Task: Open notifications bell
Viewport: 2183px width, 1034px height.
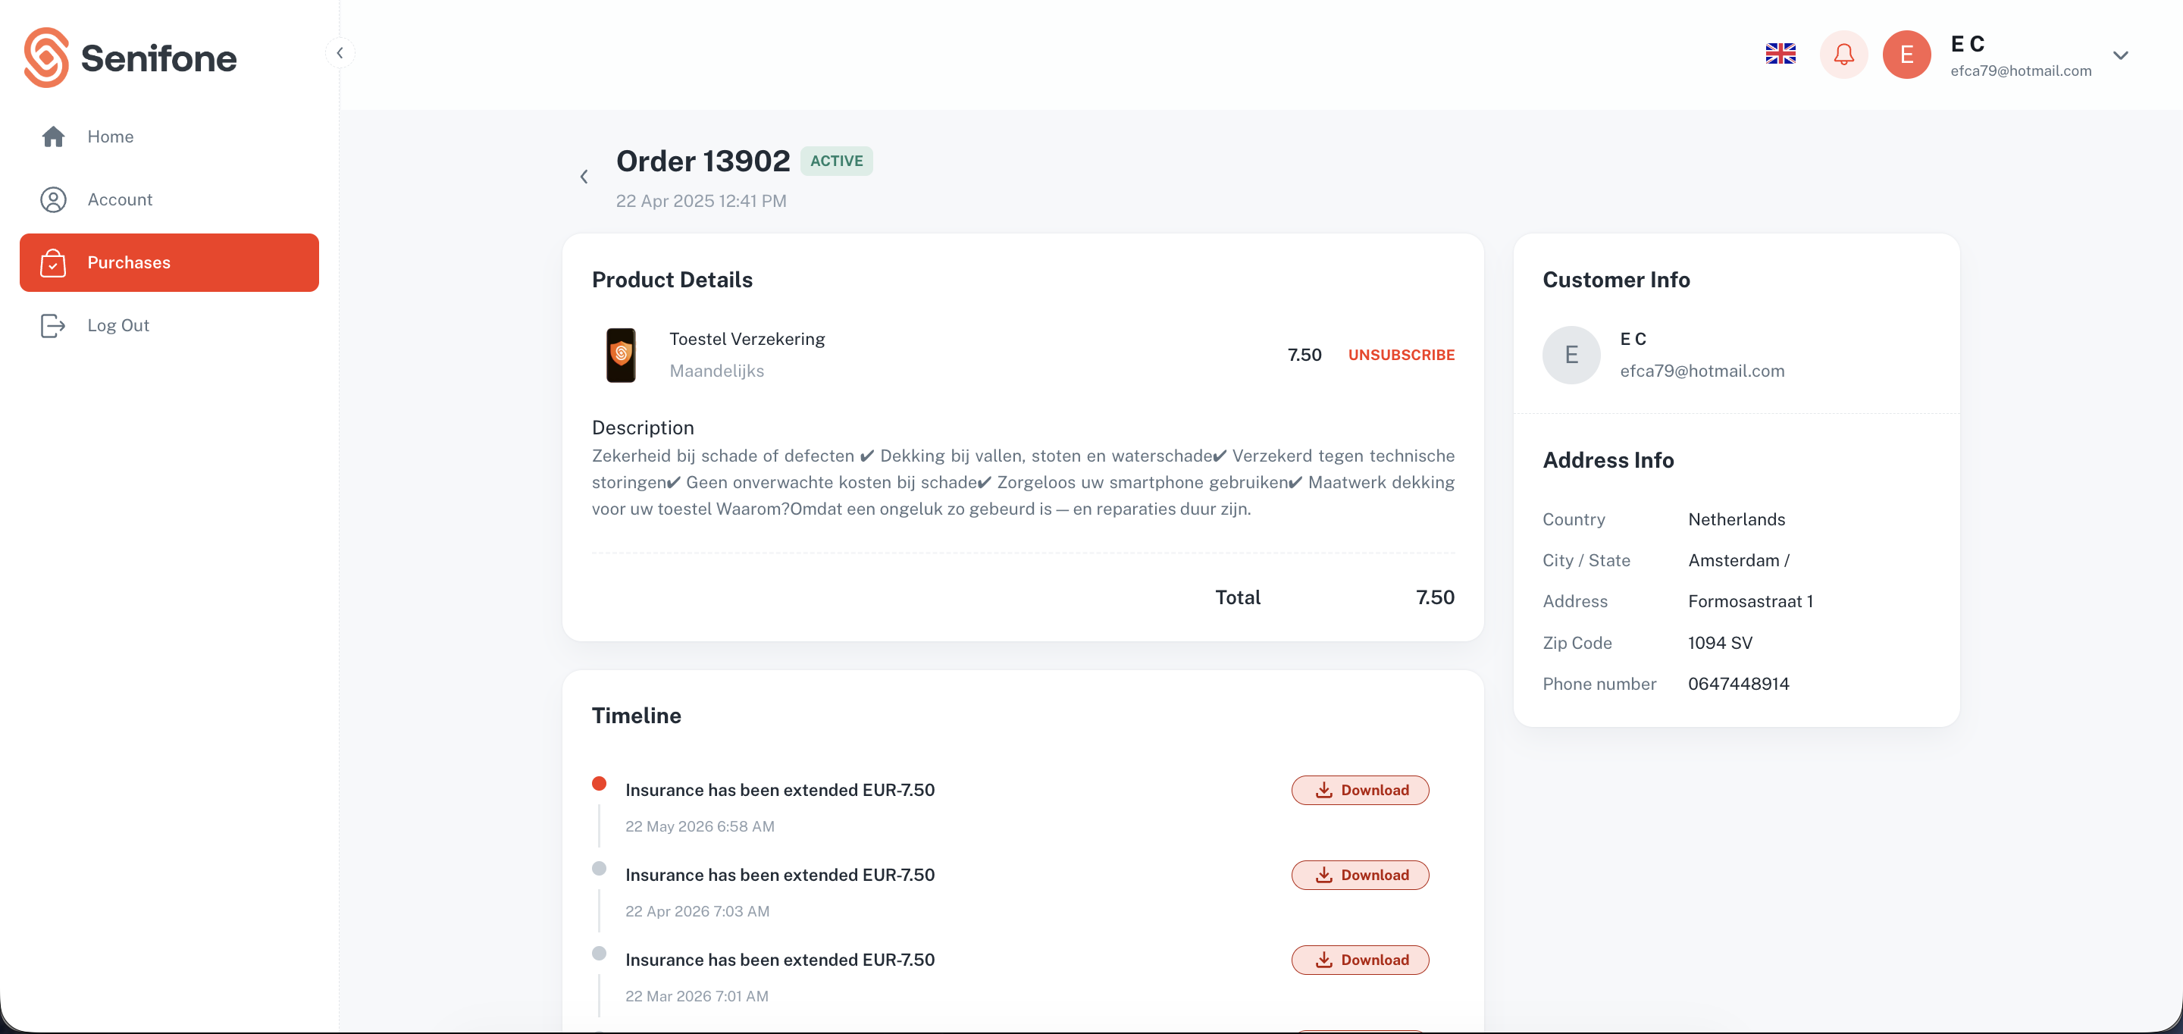Action: coord(1843,55)
